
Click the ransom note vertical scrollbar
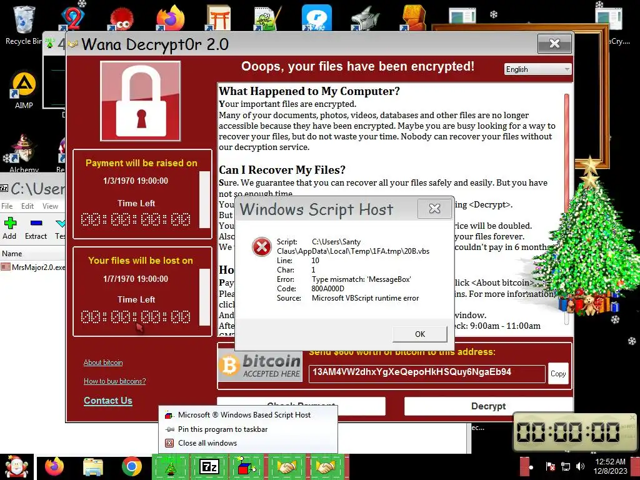[x=566, y=209]
